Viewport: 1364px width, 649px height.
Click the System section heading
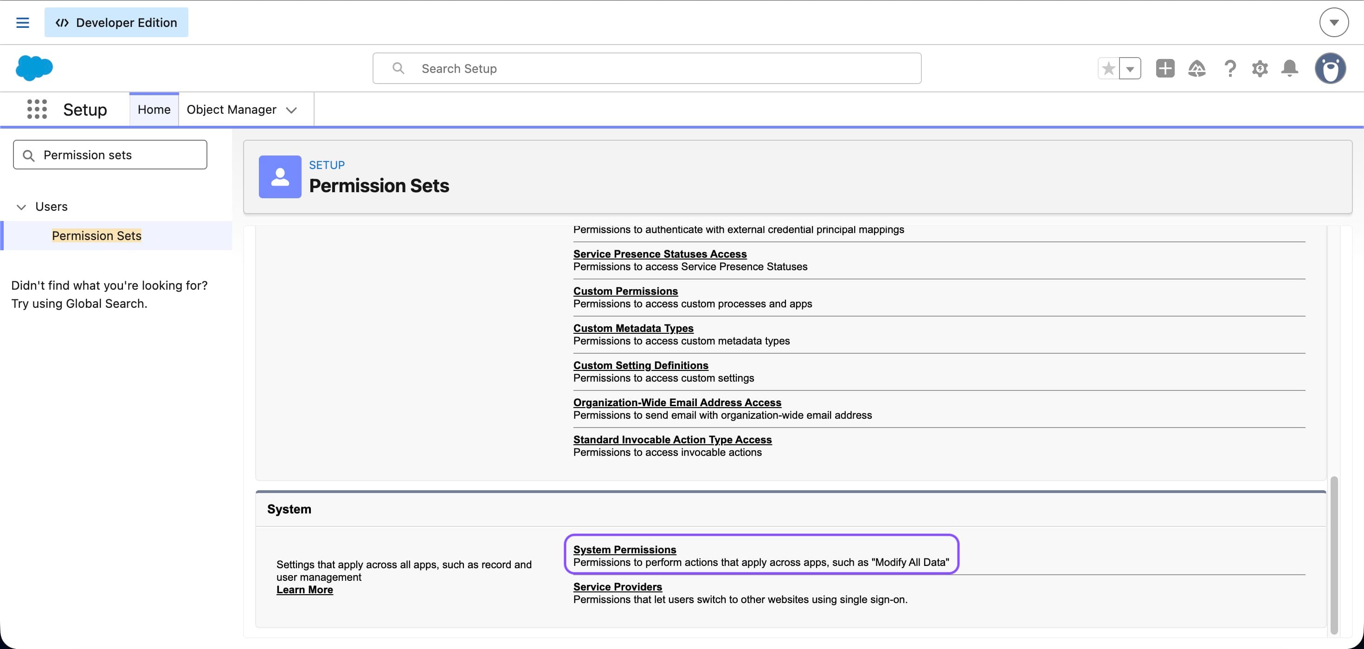289,509
